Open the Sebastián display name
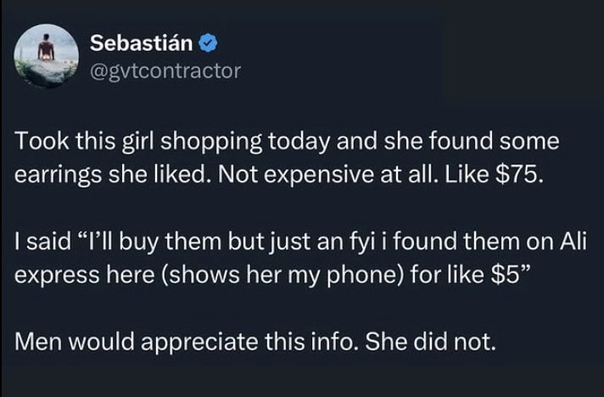This screenshot has width=604, height=397. [x=142, y=43]
